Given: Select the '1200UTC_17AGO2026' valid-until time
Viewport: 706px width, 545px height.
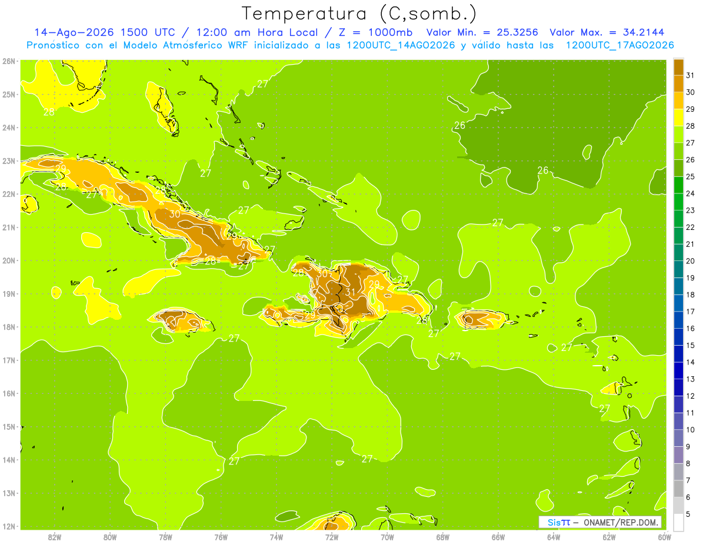Looking at the screenshot, I should point(620,45).
